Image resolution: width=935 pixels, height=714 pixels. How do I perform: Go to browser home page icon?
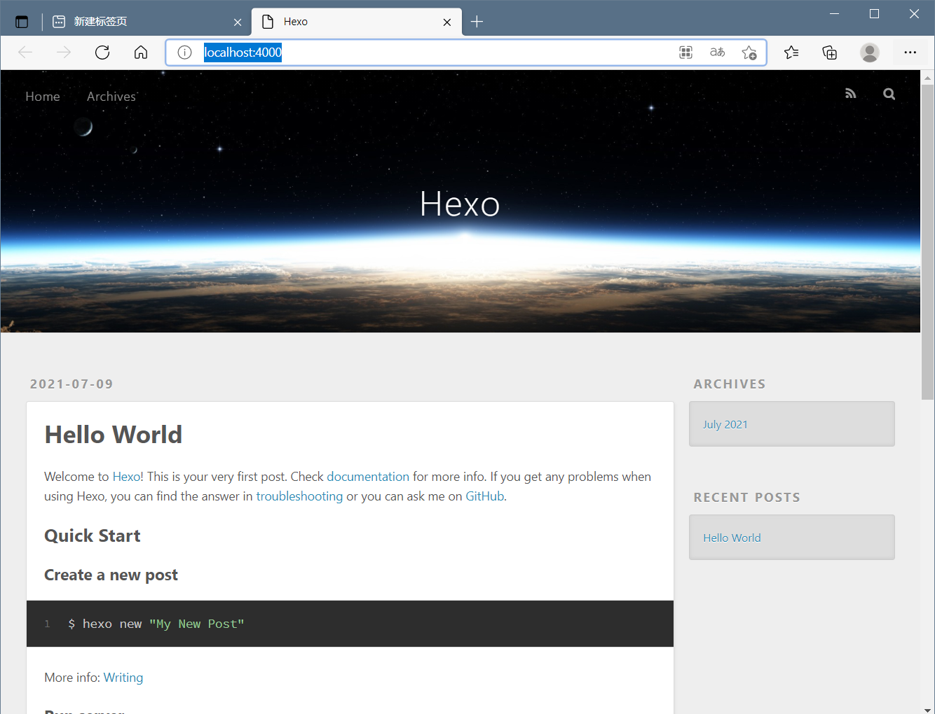(x=141, y=52)
